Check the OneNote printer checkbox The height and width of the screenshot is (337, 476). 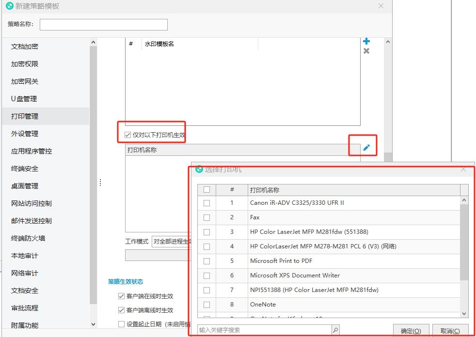tap(206, 305)
